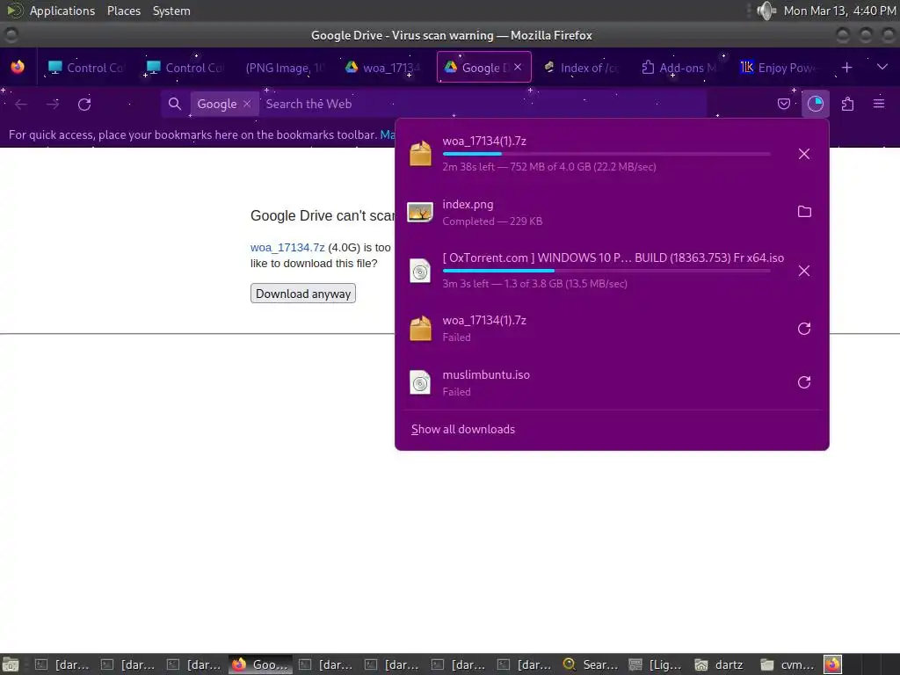Remove the Google search engine chip
The image size is (900, 675).
click(x=247, y=104)
